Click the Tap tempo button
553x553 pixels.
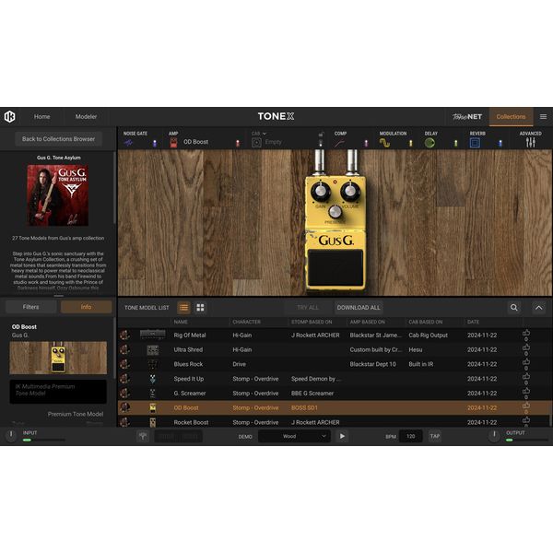click(434, 436)
